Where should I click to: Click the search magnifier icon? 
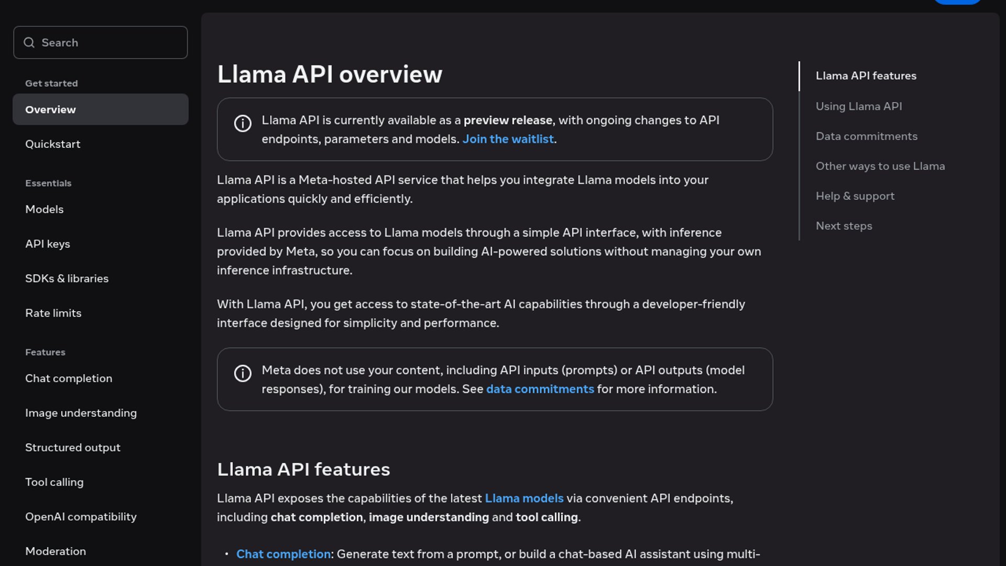click(29, 42)
